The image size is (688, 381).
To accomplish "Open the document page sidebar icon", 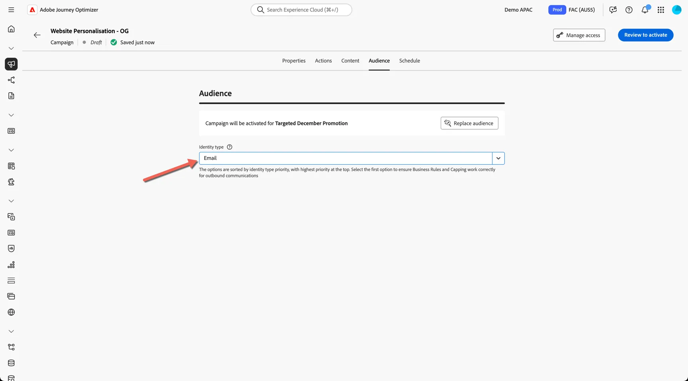I will (11, 96).
